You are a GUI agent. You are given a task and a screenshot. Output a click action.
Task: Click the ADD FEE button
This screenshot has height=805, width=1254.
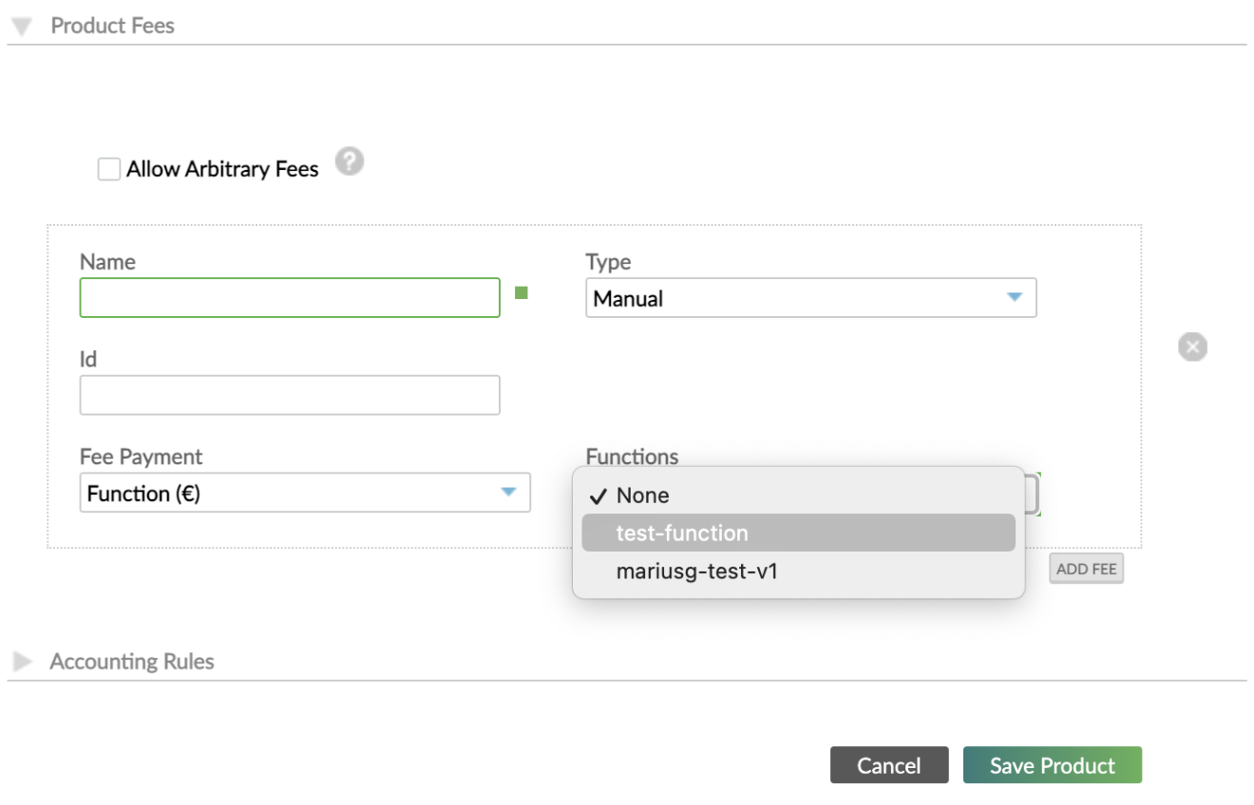tap(1086, 568)
